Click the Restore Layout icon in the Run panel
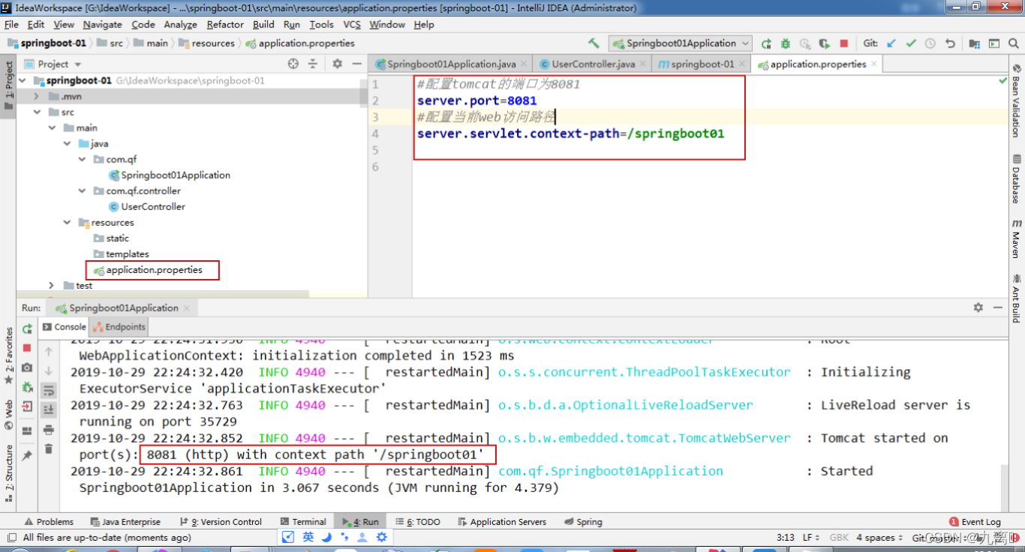The height and width of the screenshot is (552, 1025). 27,430
